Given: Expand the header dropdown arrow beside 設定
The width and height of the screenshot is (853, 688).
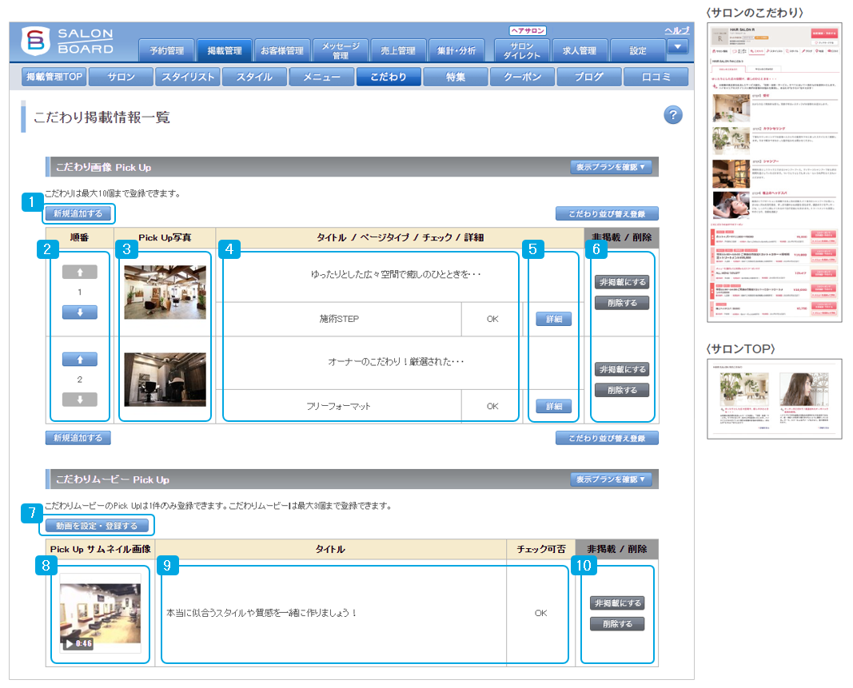Looking at the screenshot, I should tap(677, 47).
